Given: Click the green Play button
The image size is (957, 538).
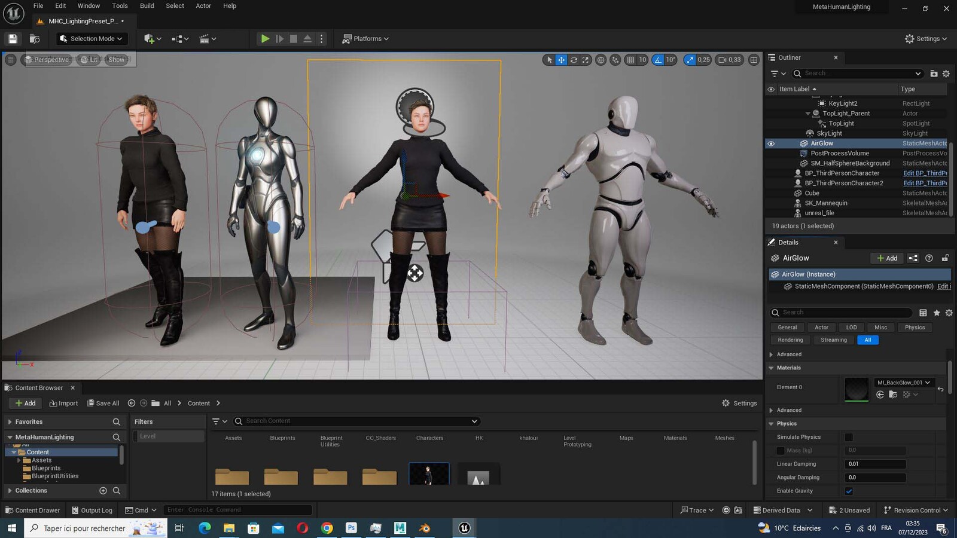Looking at the screenshot, I should 265,39.
